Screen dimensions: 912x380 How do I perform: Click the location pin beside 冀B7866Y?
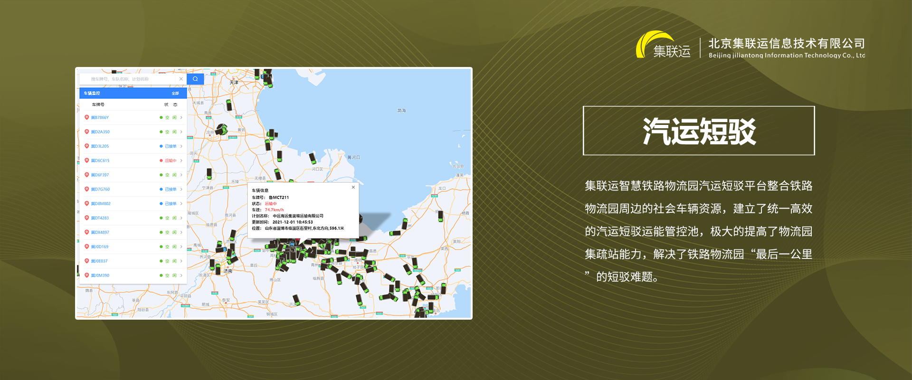pyautogui.click(x=86, y=117)
